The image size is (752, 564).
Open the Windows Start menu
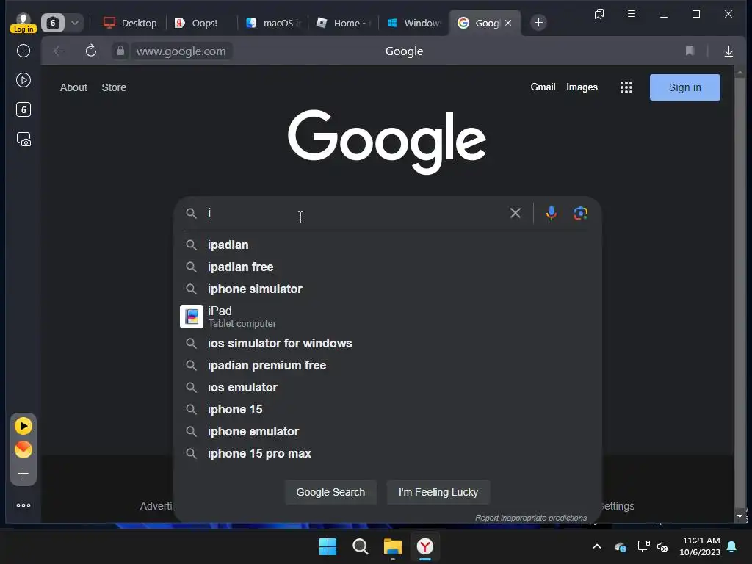pyautogui.click(x=328, y=546)
